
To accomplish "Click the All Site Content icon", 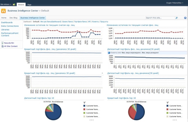I will [x=2, y=46].
